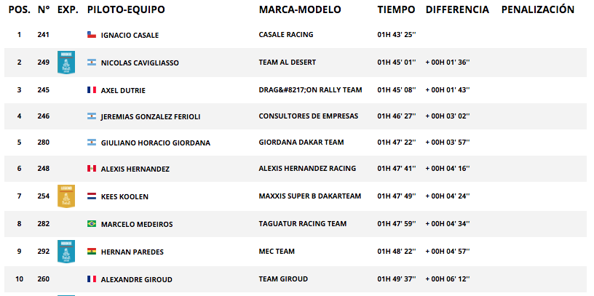Screen dimensions: 594x296
Task: Click the Brazil flag beside Marcelo Medeiros
Action: 91,224
